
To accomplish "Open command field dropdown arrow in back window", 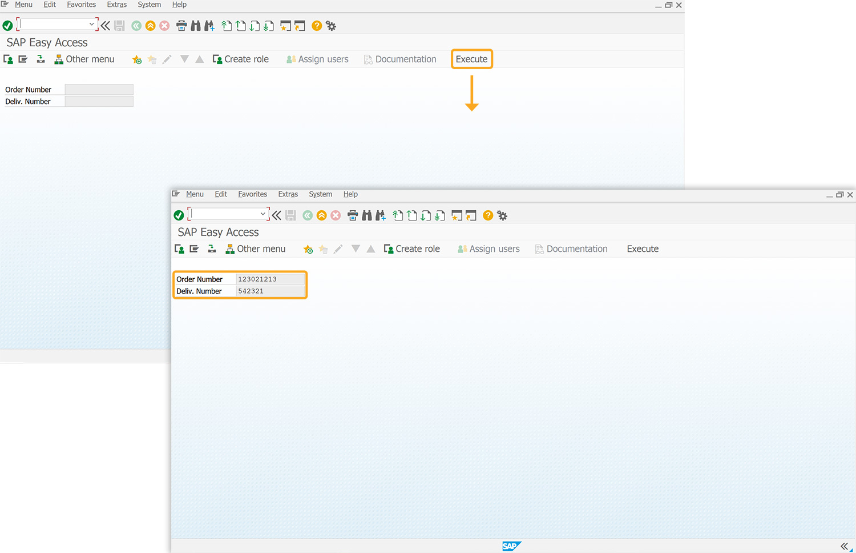I will tap(91, 24).
